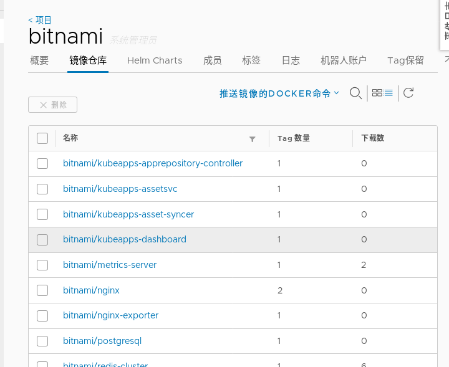Open the 标签 tab
The width and height of the screenshot is (449, 367).
(x=251, y=60)
